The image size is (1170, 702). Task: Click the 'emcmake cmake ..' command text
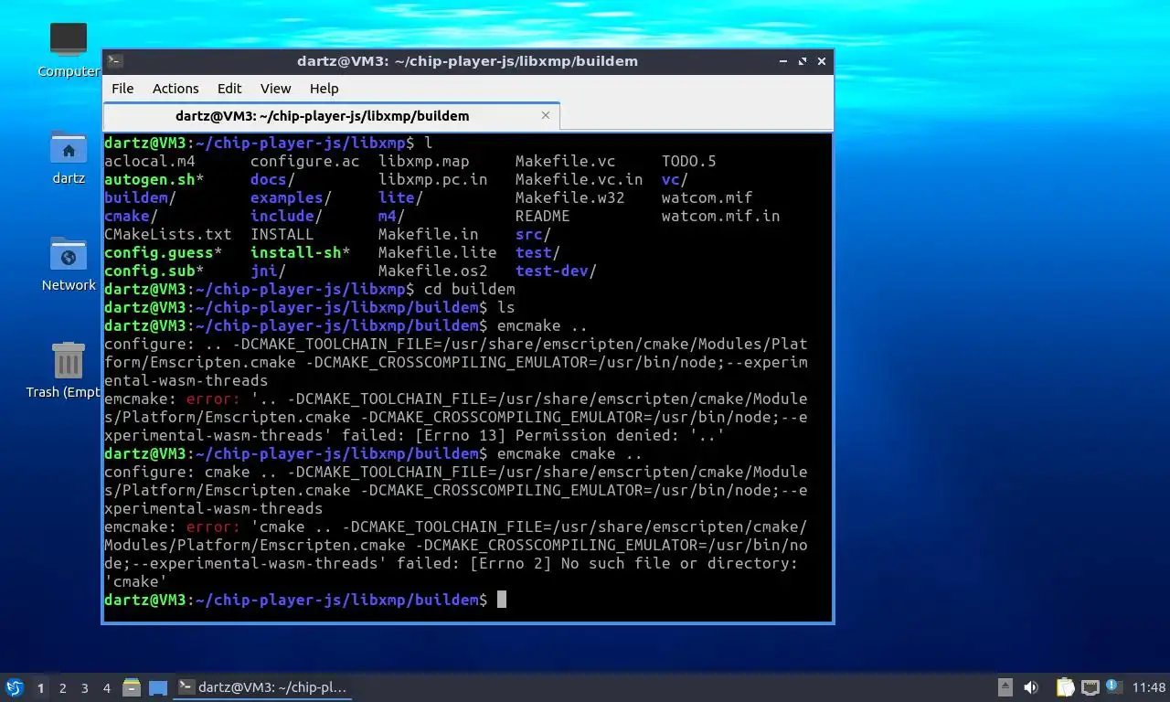[569, 453]
